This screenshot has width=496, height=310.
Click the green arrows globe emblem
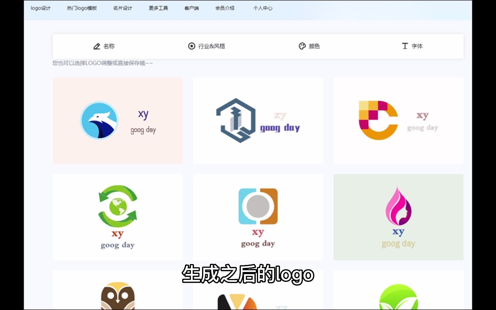118,206
